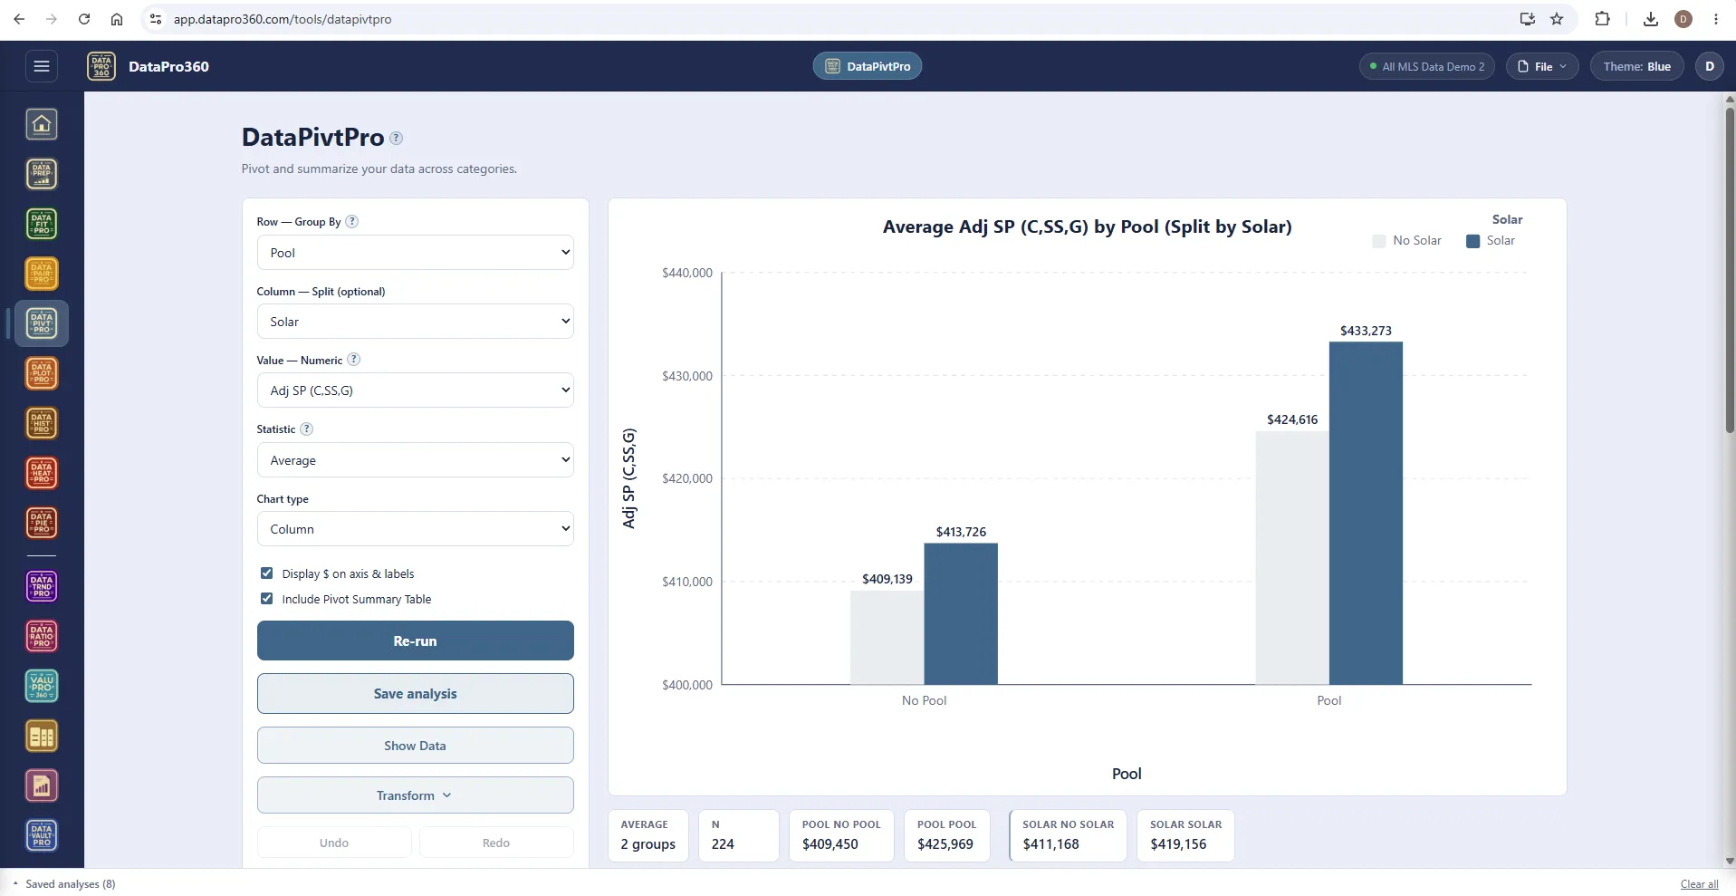Click the POOL NO POOL $409,450 card

(x=841, y=835)
